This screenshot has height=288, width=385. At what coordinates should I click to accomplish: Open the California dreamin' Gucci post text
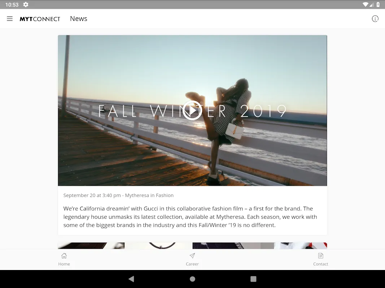[x=190, y=217]
